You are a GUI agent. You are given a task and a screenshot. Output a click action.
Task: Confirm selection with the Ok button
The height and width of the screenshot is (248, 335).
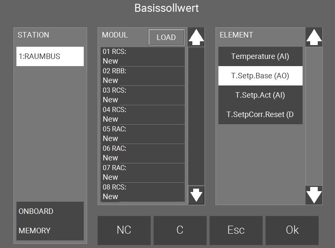pyautogui.click(x=292, y=230)
